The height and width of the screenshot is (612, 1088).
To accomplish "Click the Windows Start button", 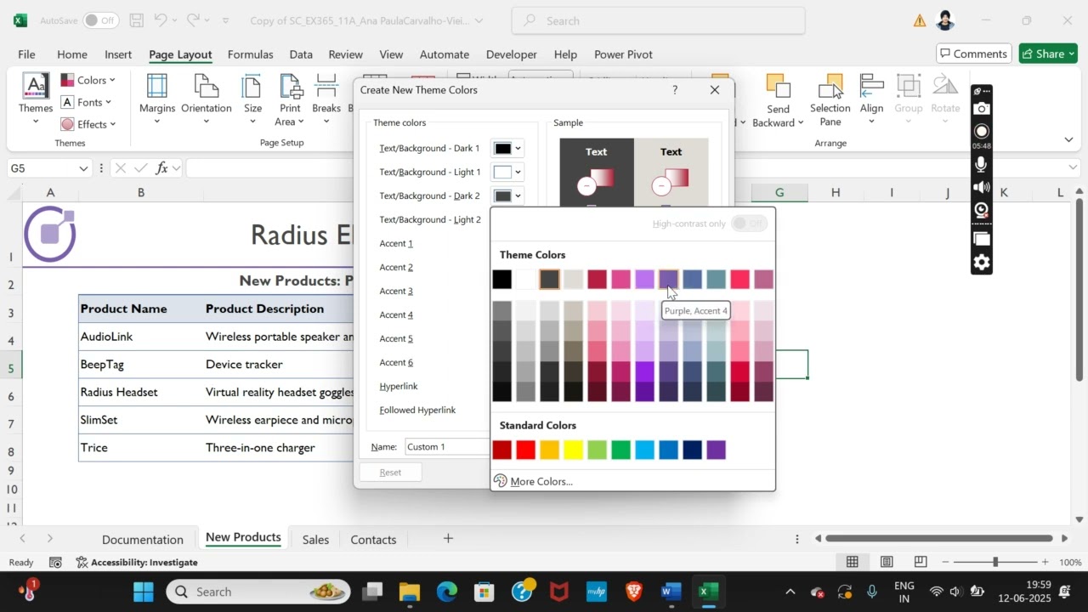I will 144,592.
